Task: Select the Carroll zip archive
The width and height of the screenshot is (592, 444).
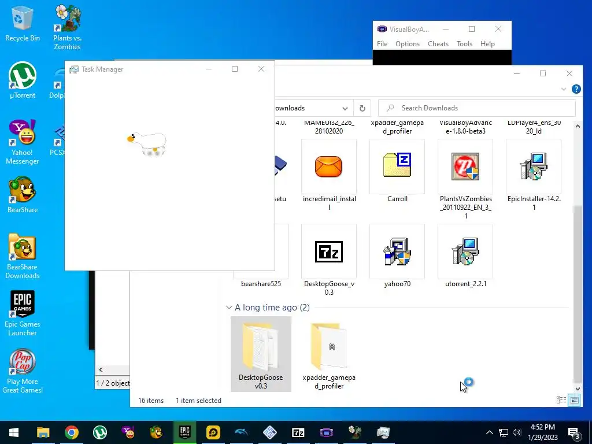Action: pos(397,172)
